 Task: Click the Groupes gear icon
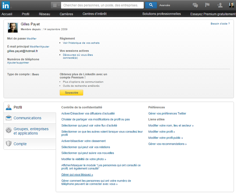(9, 130)
